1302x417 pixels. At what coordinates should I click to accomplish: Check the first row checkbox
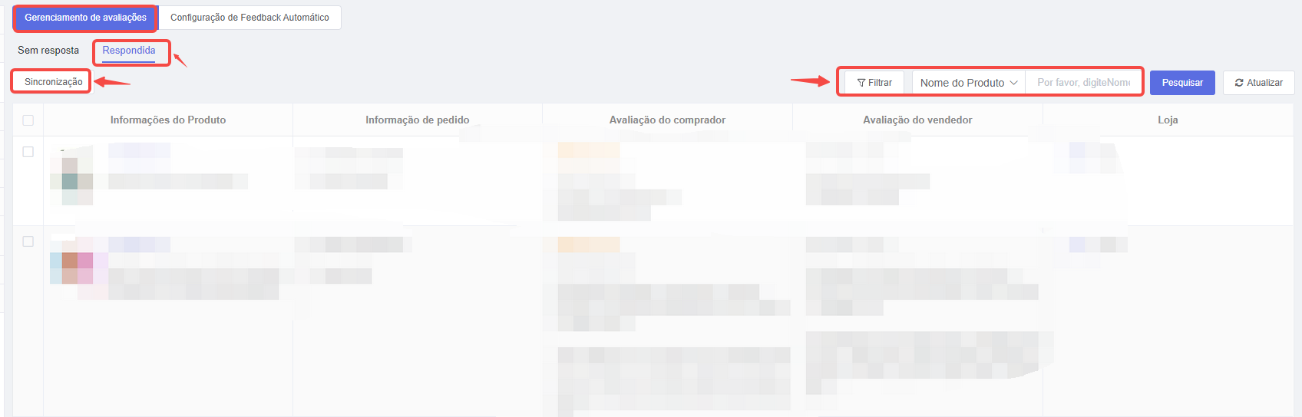click(x=28, y=152)
